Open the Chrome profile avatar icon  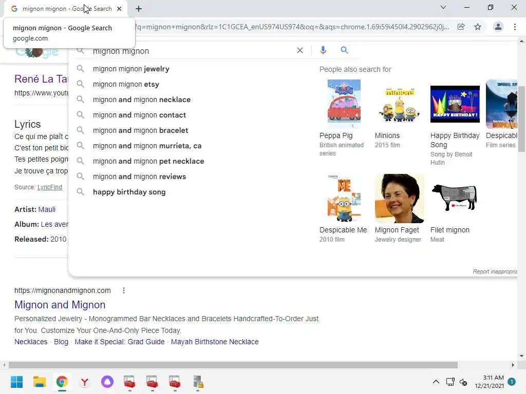pyautogui.click(x=498, y=27)
